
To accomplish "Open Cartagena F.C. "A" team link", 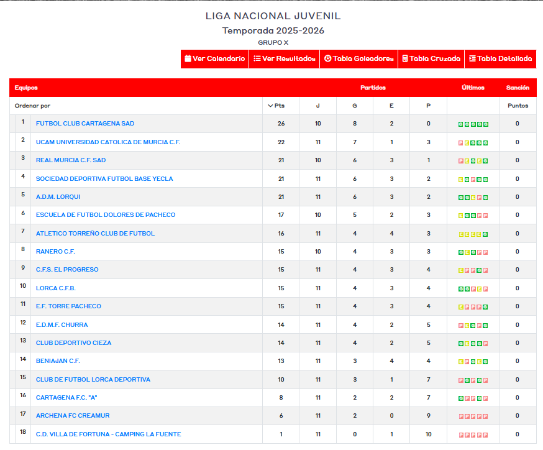I will (x=66, y=398).
